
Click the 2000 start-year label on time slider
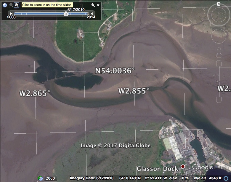click(11, 17)
